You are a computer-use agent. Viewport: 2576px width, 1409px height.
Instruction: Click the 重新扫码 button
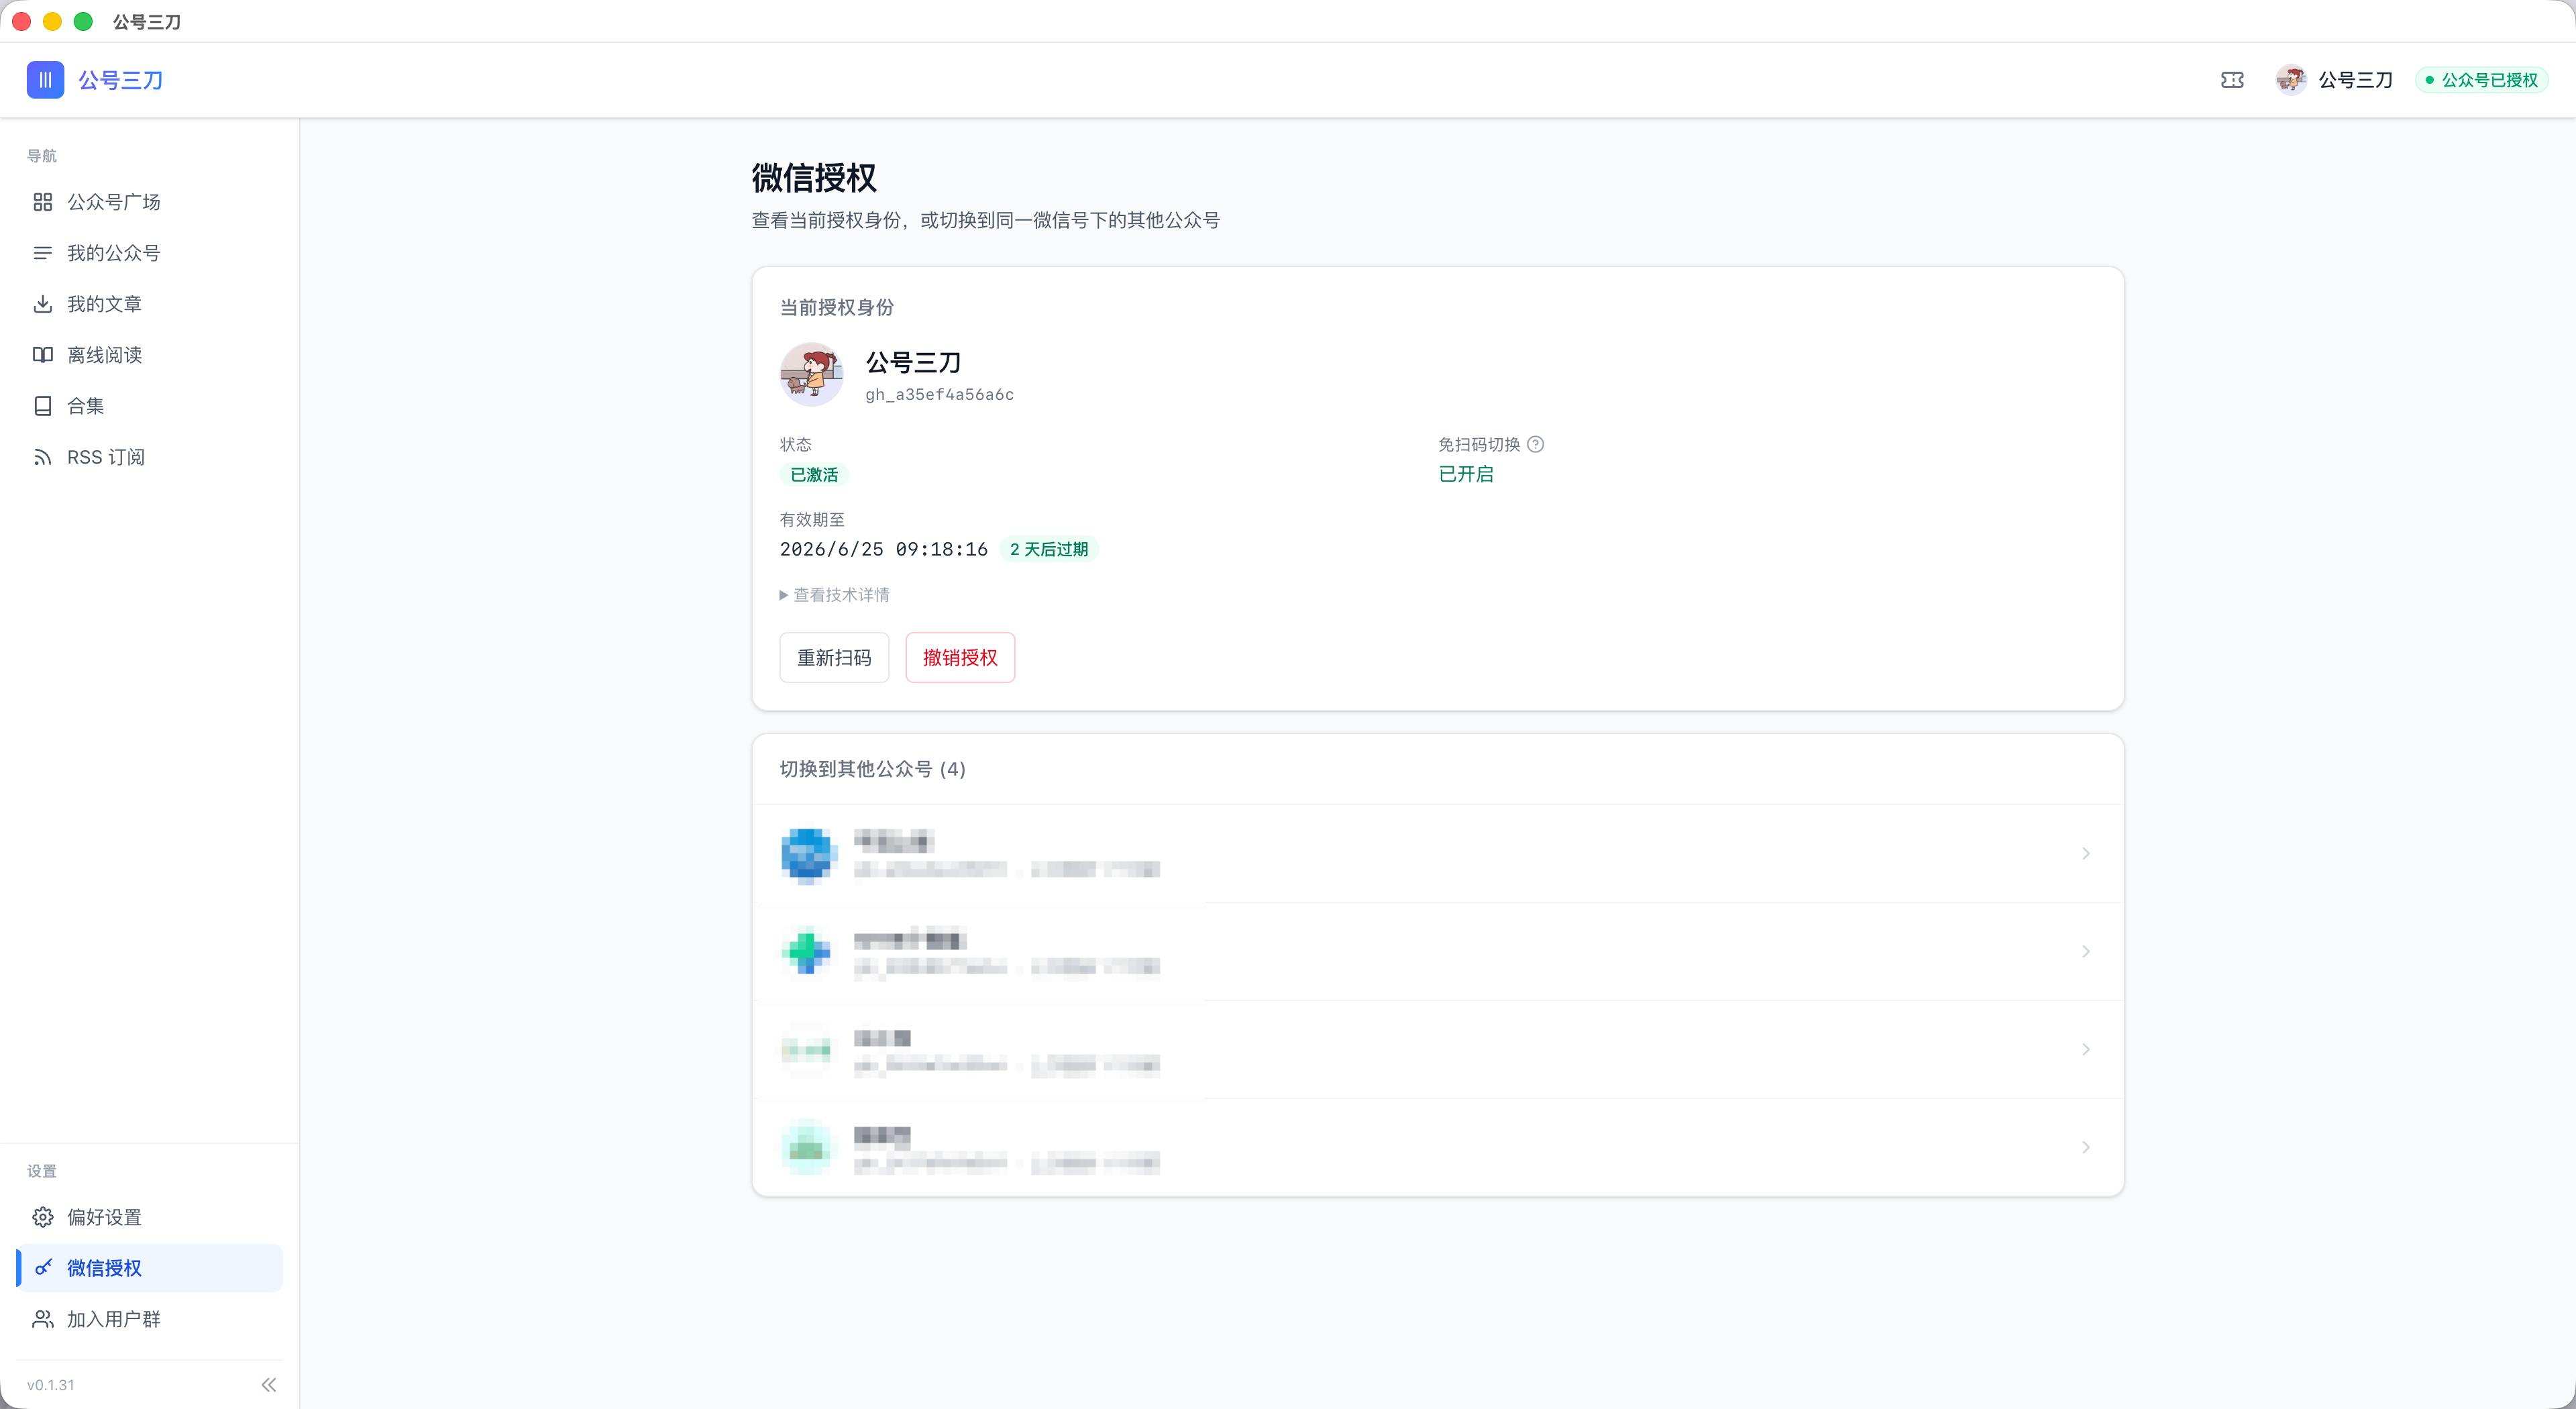point(834,658)
